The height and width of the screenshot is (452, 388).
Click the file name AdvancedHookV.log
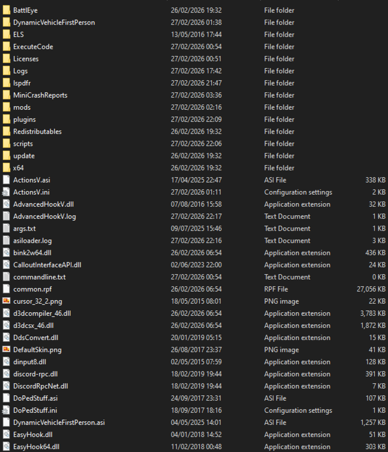click(x=45, y=216)
